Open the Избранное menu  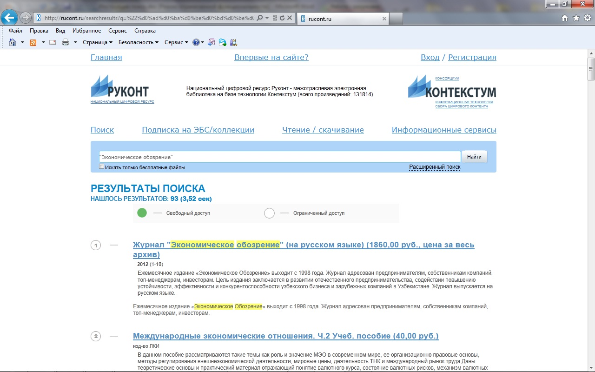click(x=86, y=31)
